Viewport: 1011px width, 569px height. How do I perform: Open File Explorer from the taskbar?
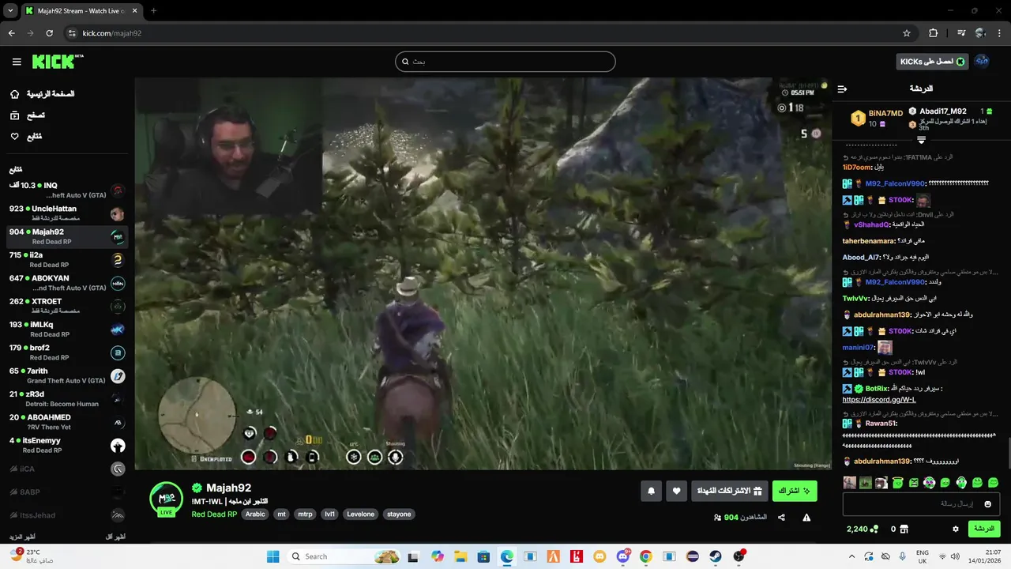coord(460,556)
